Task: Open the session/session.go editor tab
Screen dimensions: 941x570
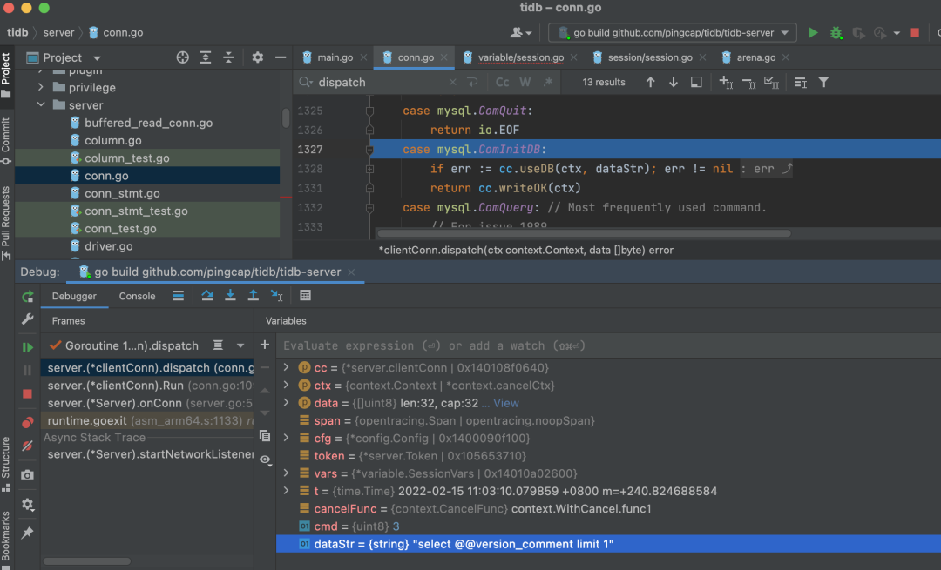Action: tap(649, 57)
